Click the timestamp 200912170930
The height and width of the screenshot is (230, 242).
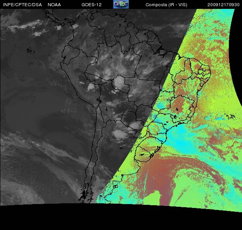[223, 5]
